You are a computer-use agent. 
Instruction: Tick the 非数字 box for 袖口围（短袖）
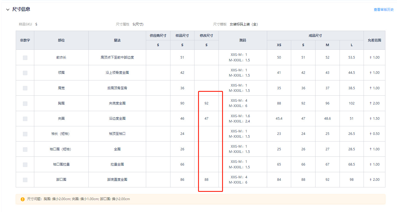[25, 149]
